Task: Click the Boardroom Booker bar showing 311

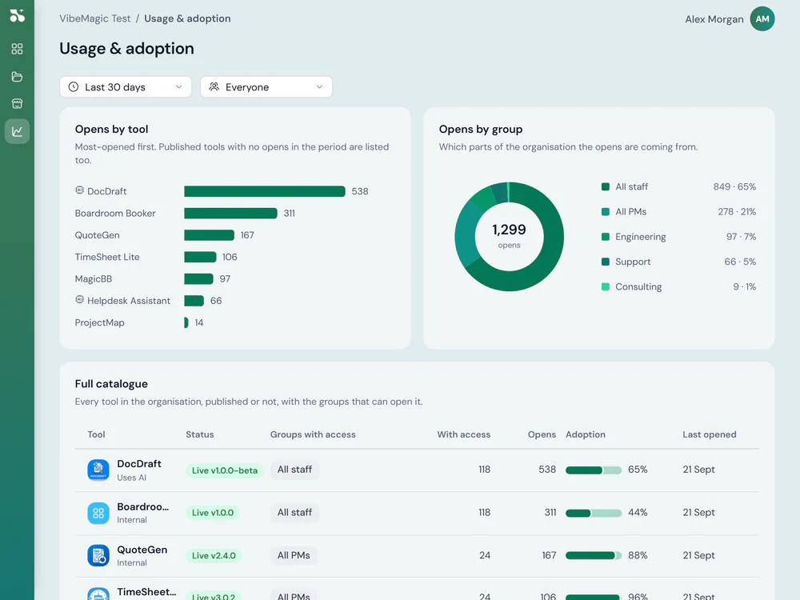Action: coord(230,214)
